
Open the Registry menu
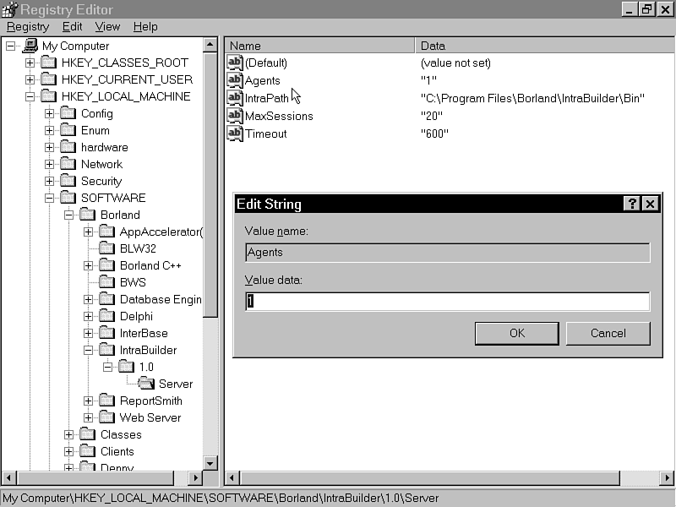[28, 27]
